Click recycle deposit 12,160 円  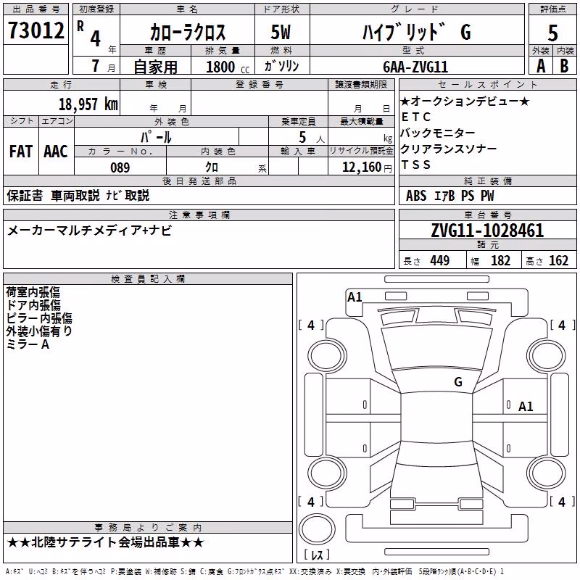pos(367,167)
